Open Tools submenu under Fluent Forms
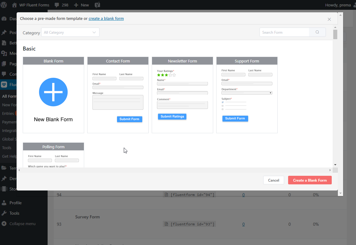Viewport: 356px width, 245px height. (6, 148)
